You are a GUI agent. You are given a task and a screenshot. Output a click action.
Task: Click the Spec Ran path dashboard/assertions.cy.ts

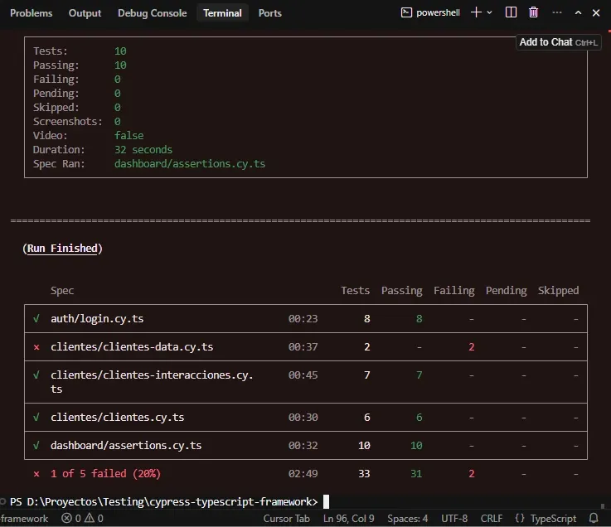point(190,164)
